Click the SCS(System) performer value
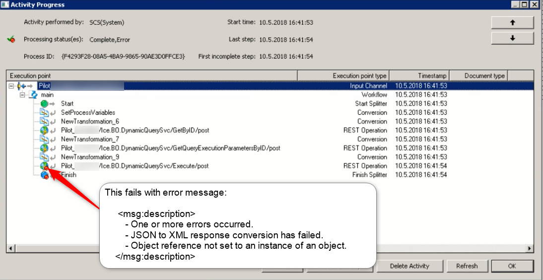Screen dimensions: 543x280 (107, 22)
